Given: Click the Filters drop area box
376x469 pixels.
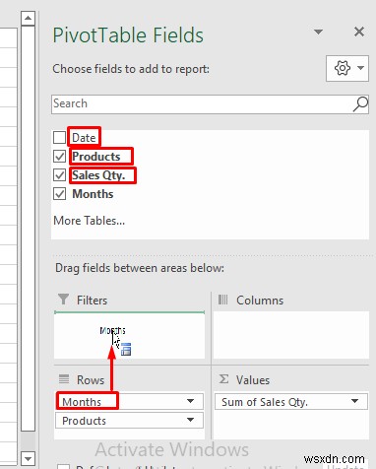Looking at the screenshot, I should click(x=129, y=335).
